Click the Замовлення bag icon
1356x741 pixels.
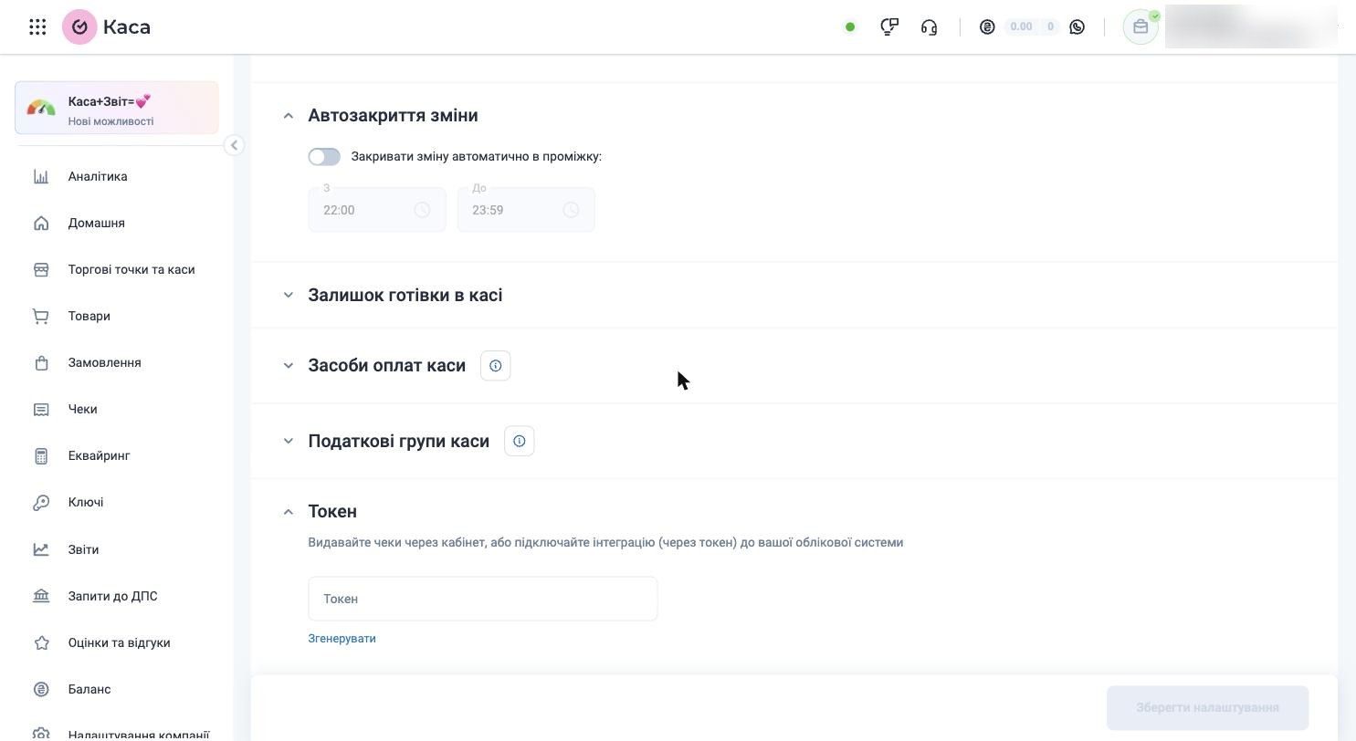point(41,362)
